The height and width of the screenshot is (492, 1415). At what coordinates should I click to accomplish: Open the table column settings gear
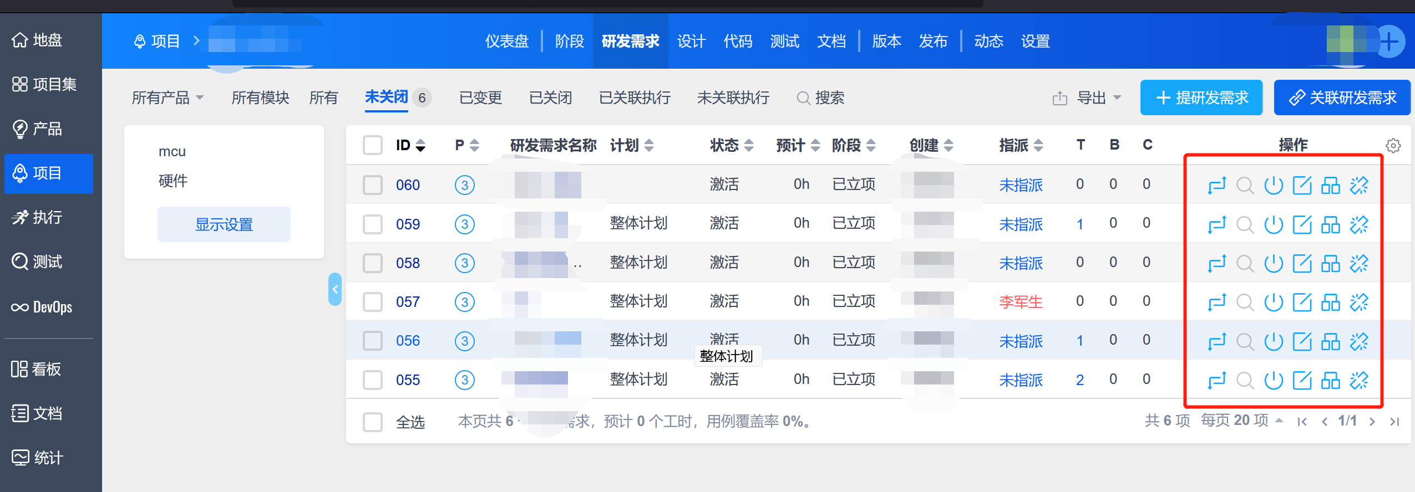coord(1393,146)
